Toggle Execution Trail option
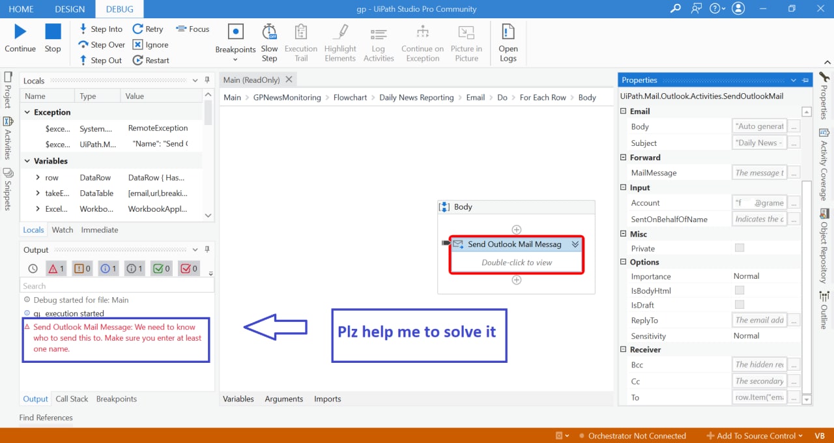 (301, 43)
